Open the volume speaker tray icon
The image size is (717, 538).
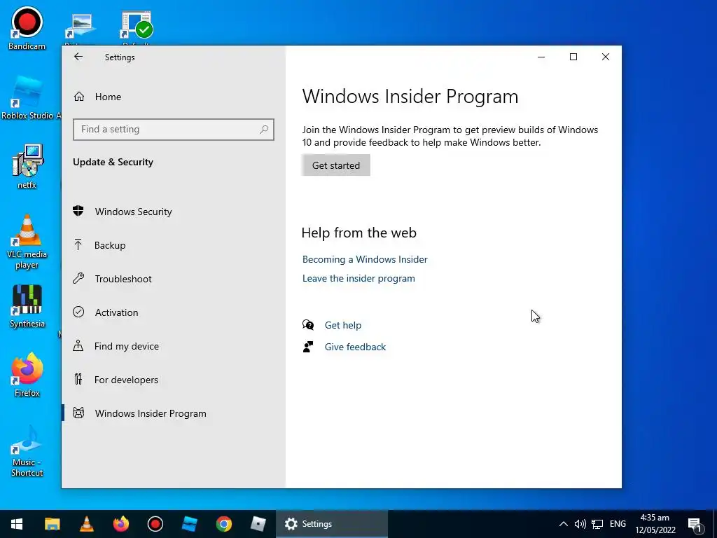pyautogui.click(x=580, y=524)
